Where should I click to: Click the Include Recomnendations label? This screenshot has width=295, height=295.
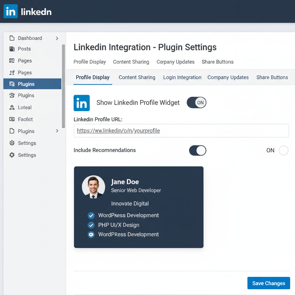coord(105,150)
